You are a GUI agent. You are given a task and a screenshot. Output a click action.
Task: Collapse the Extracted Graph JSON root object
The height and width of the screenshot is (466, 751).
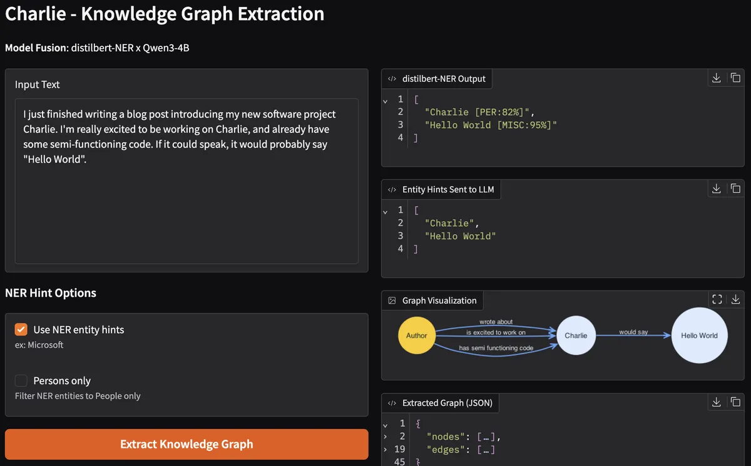click(x=386, y=424)
